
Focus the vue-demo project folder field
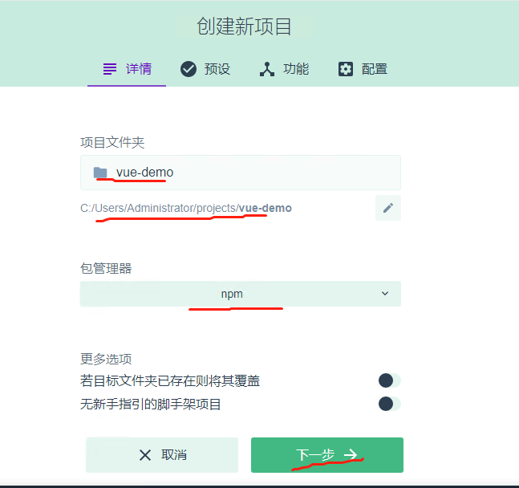[x=241, y=173]
